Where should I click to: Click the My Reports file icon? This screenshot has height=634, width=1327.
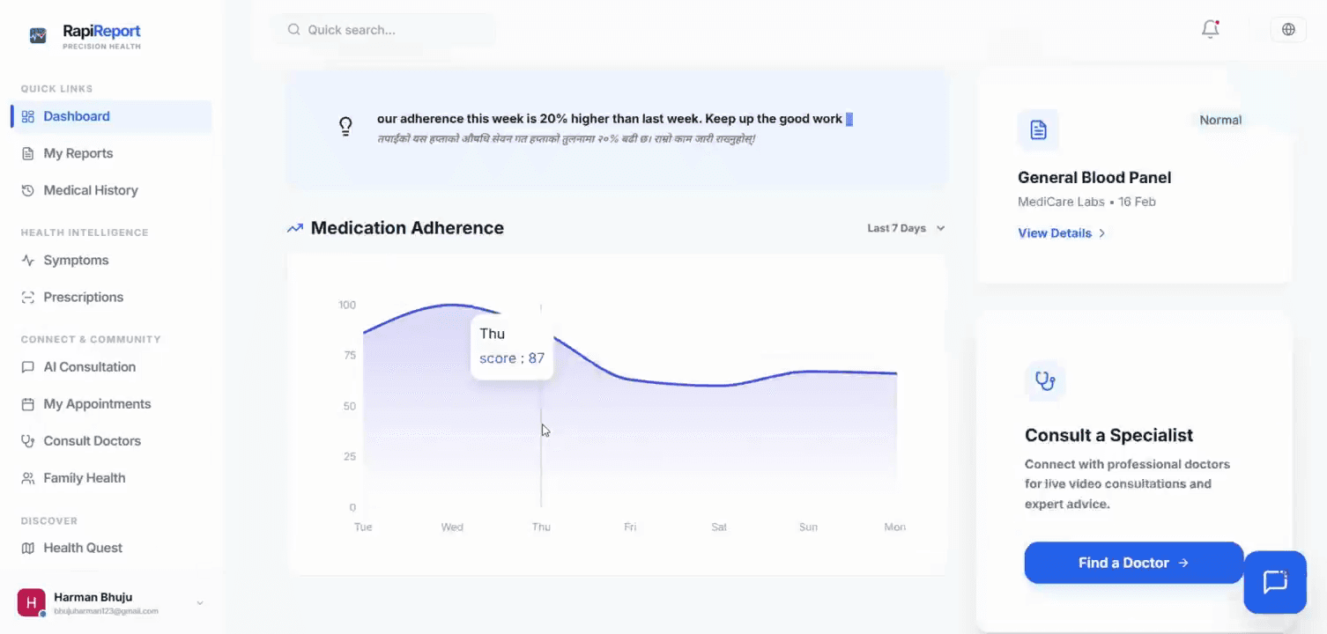(28, 153)
